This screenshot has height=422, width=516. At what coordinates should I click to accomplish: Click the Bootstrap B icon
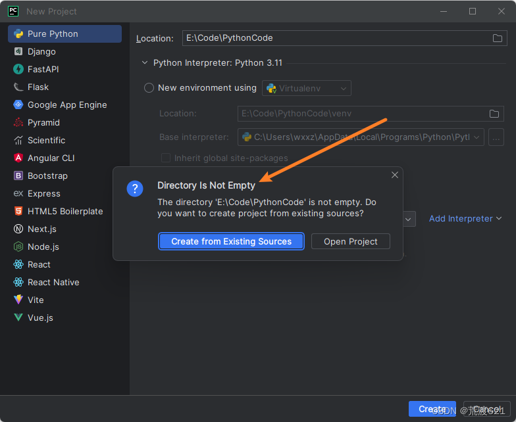point(18,176)
